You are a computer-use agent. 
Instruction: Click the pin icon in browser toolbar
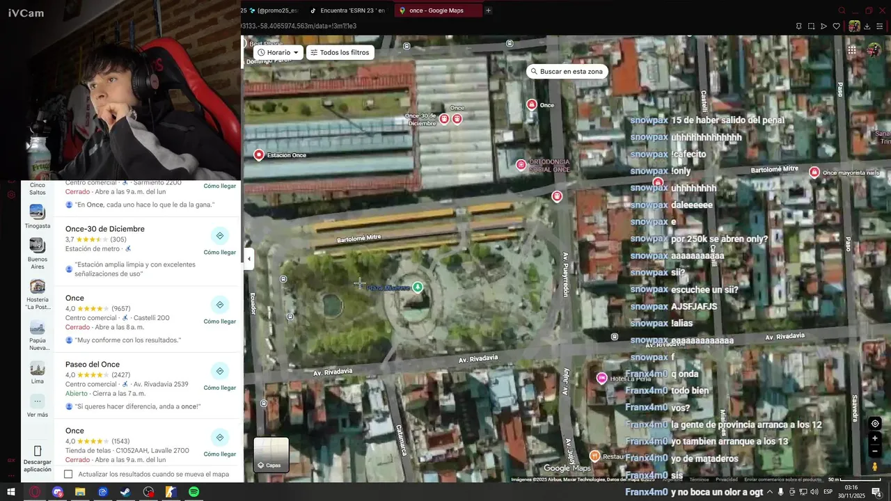tap(798, 26)
